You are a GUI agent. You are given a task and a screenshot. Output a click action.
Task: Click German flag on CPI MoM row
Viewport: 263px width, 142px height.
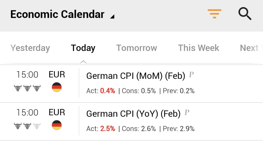point(57,87)
